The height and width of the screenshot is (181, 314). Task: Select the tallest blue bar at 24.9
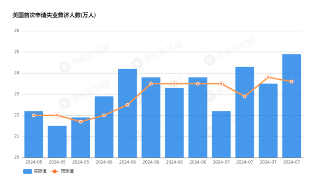click(x=291, y=106)
